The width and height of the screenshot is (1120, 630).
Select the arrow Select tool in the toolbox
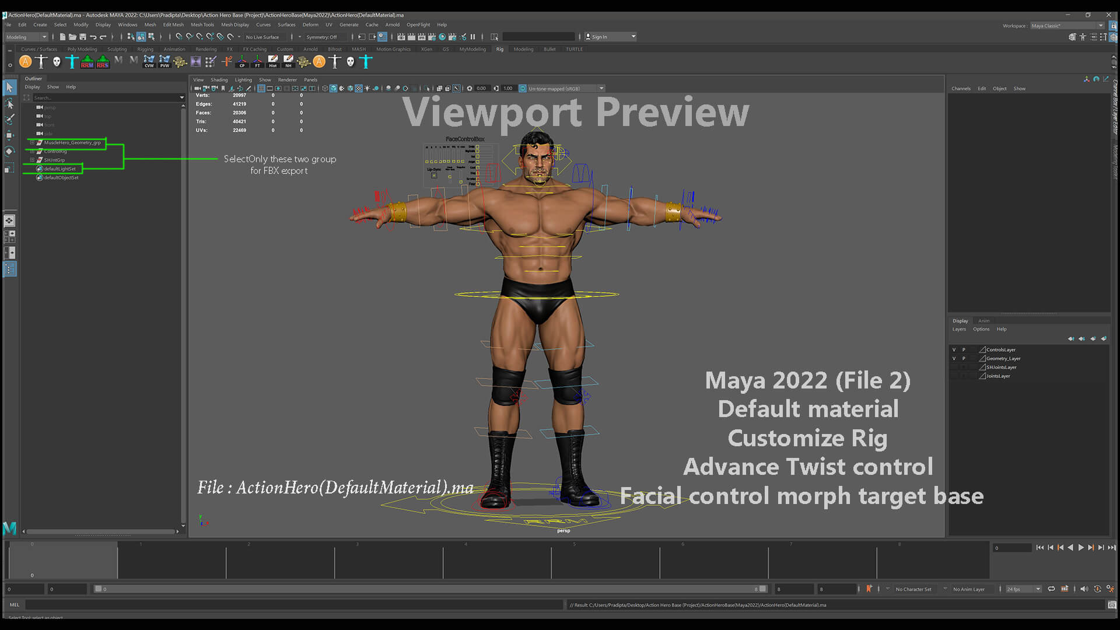(x=9, y=87)
